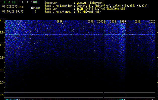Click the 0.8 frequency axis label

(2, 70)
